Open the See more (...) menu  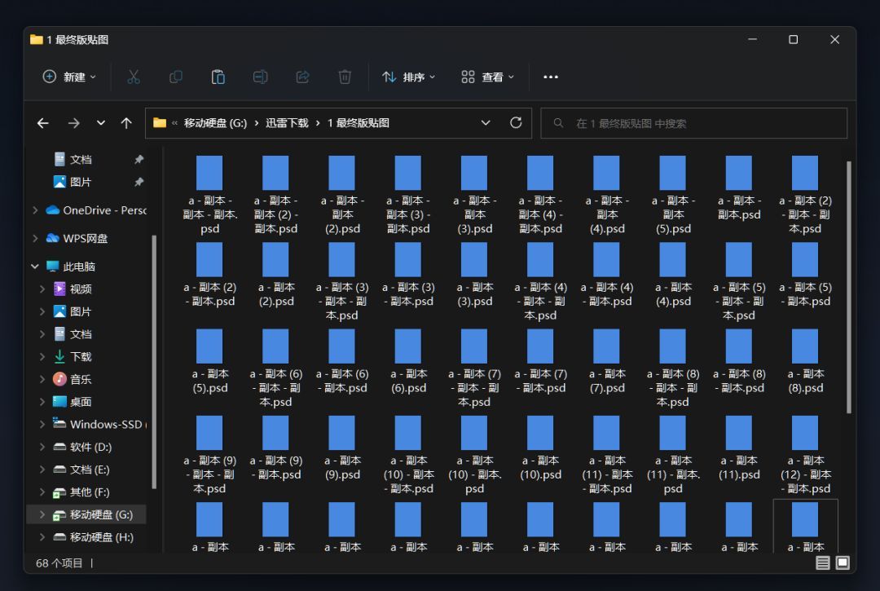(x=550, y=77)
